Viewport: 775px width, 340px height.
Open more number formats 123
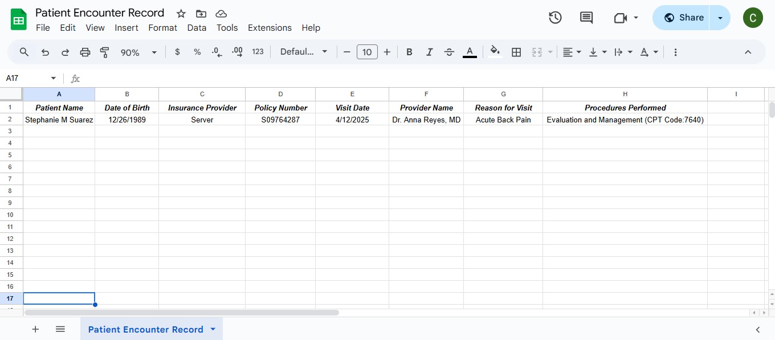pyautogui.click(x=258, y=52)
